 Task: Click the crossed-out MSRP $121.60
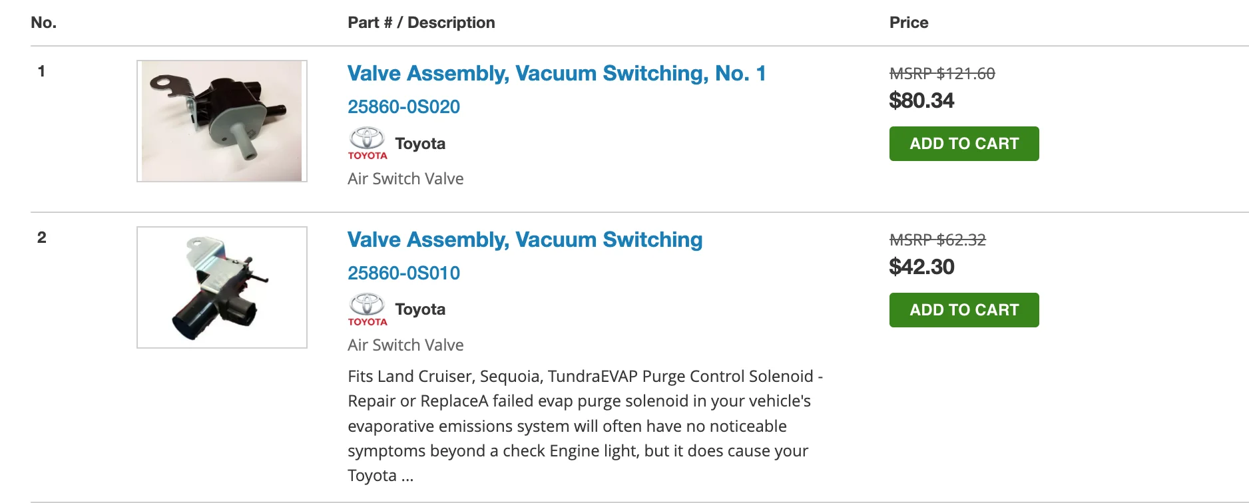point(941,74)
